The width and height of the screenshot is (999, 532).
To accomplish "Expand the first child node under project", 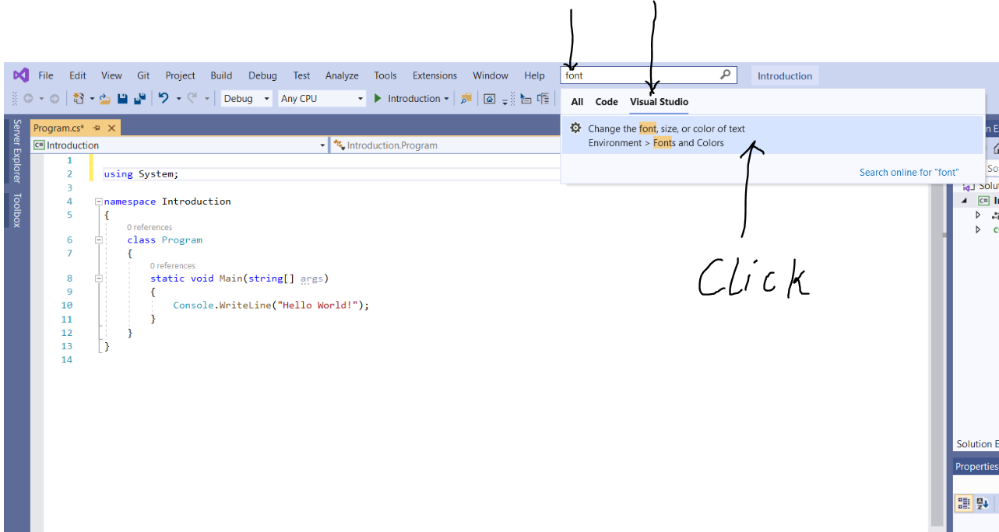I will 978,215.
